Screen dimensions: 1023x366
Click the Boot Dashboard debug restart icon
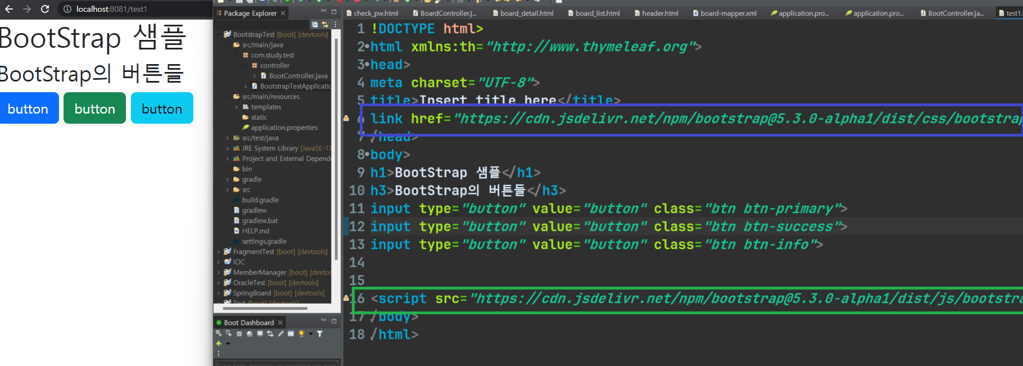coord(229,333)
